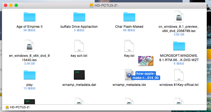Screen dimensions: 211x112
Task: Click the buffalo Drive Appliaction name label
Action: click(x=79, y=27)
